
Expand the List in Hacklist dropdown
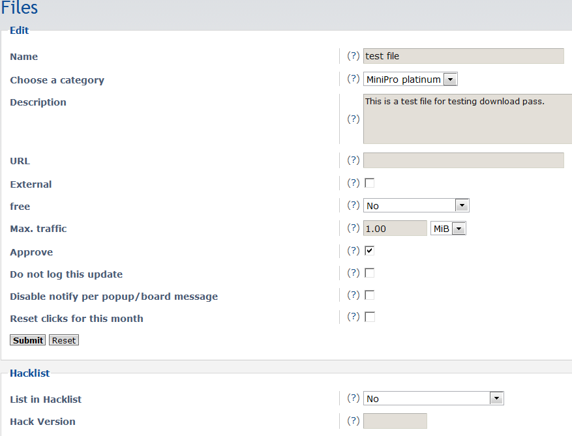433,399
